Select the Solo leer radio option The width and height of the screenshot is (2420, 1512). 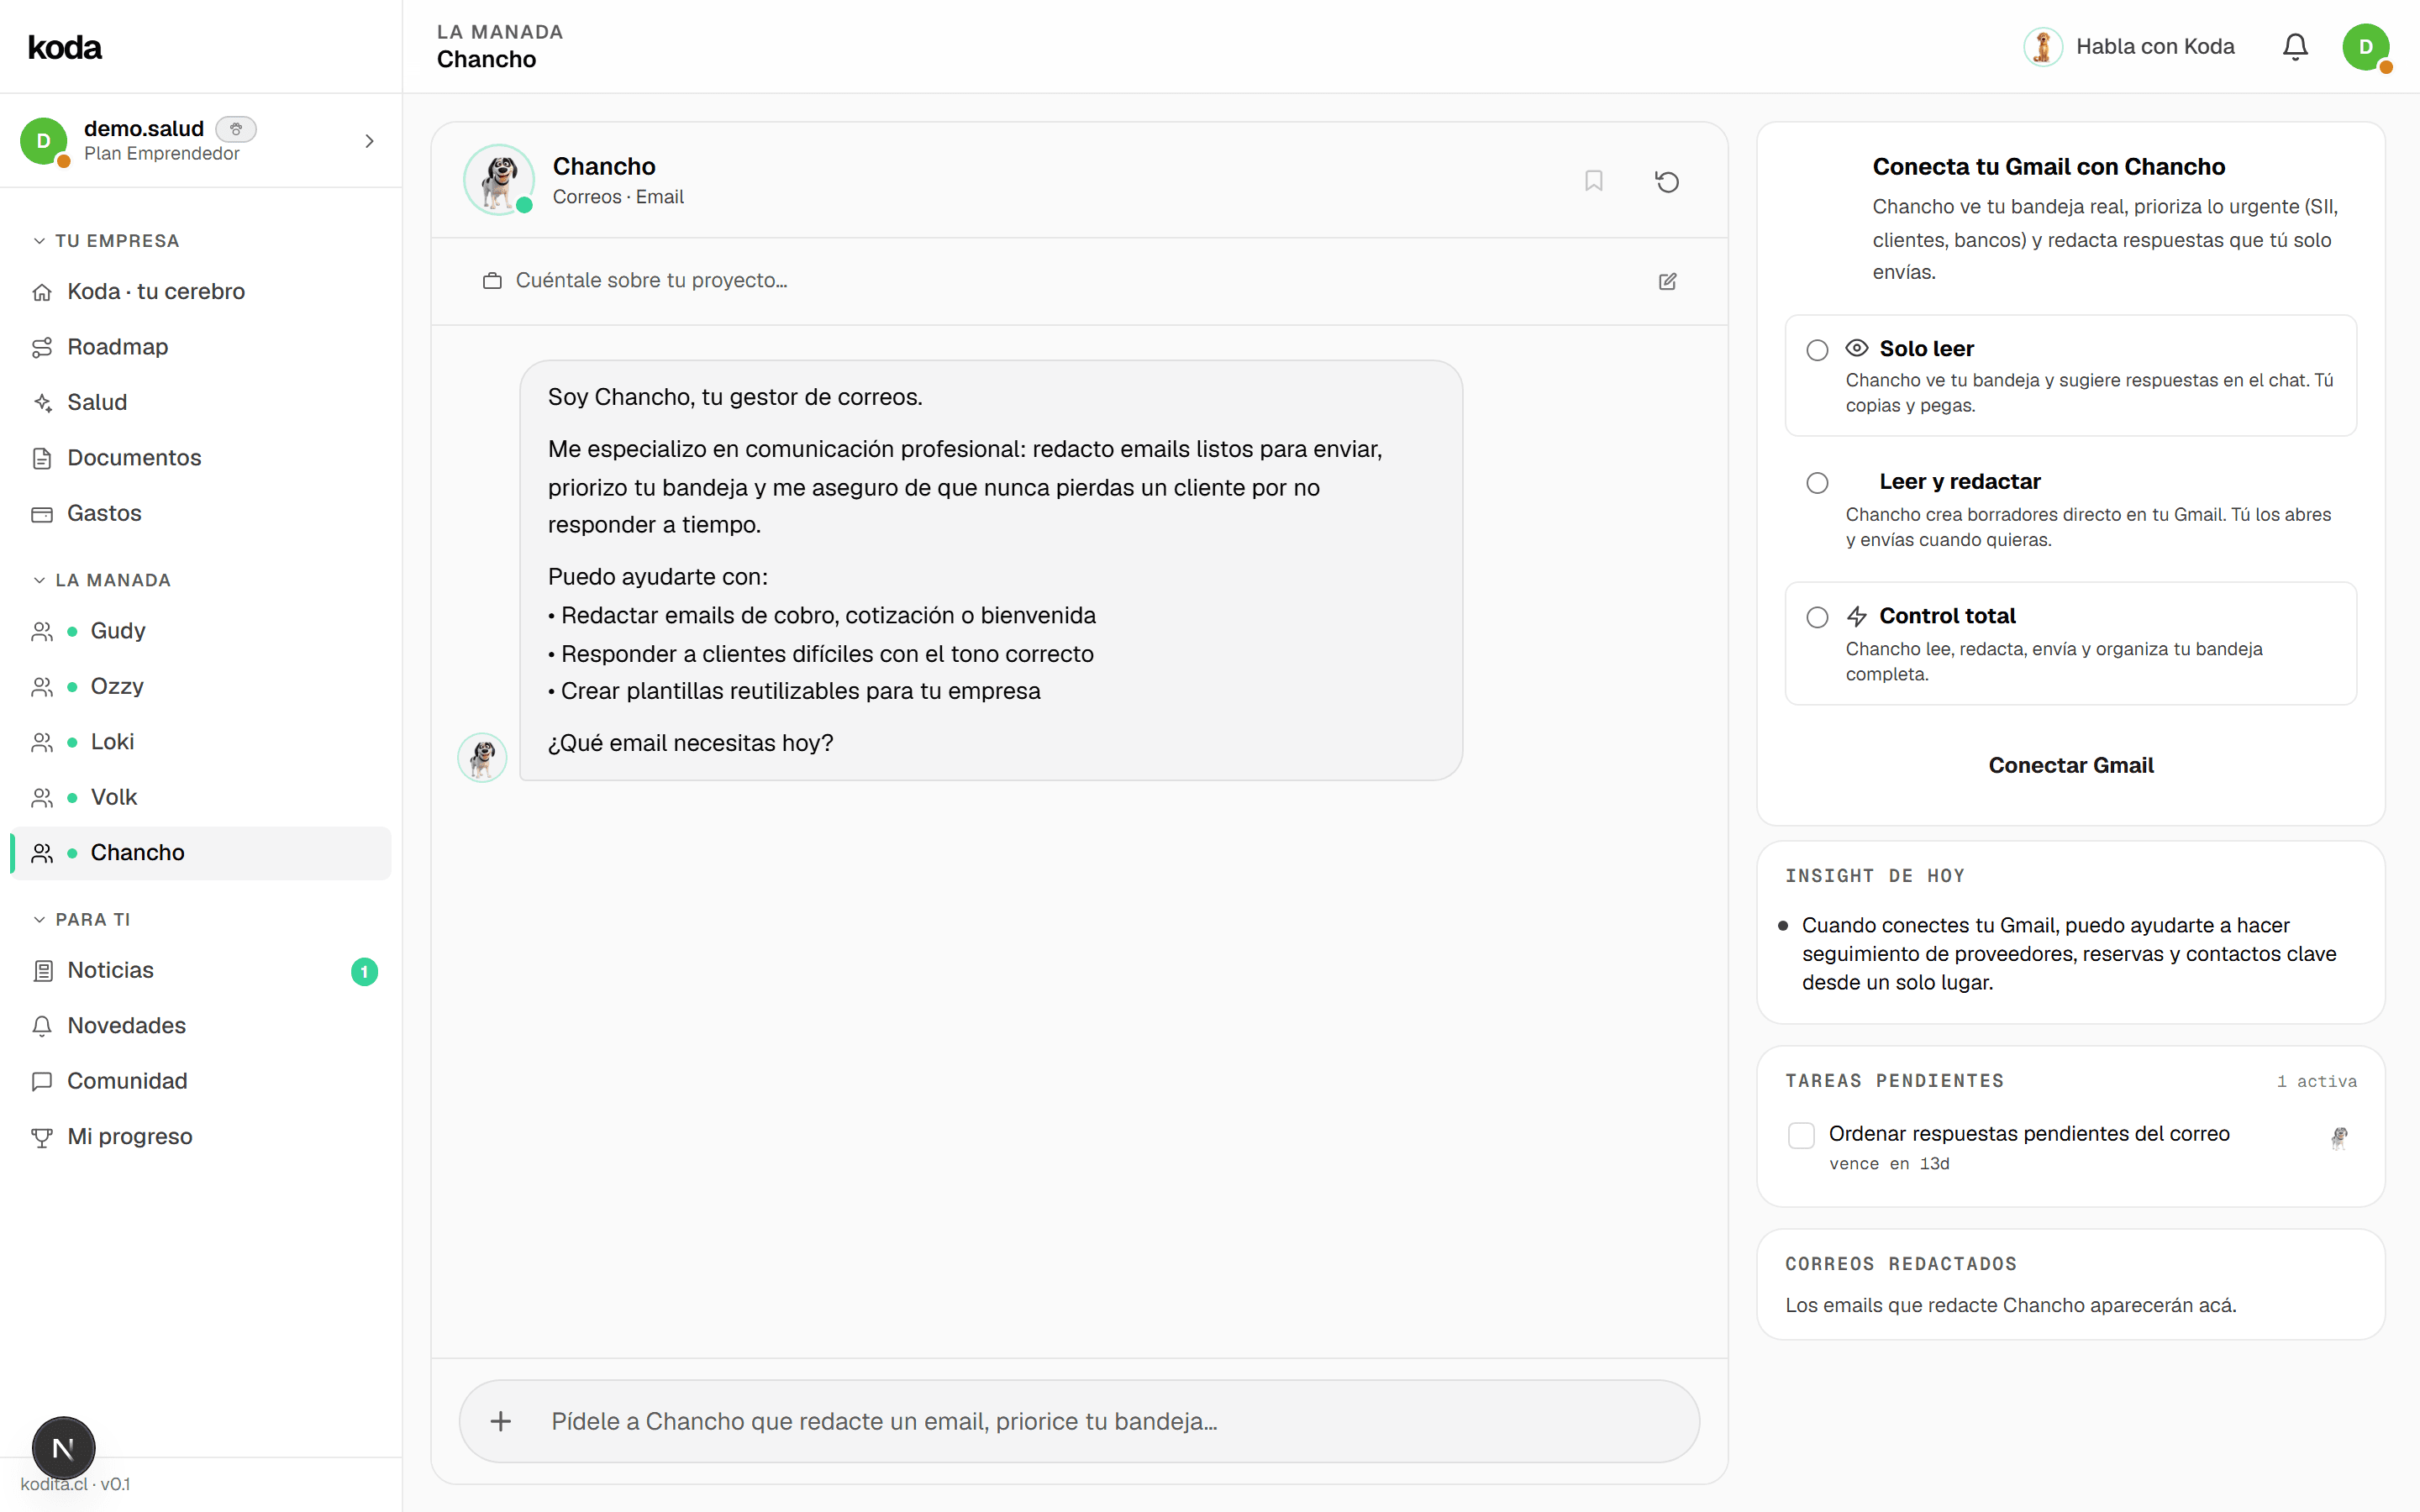pos(1817,350)
